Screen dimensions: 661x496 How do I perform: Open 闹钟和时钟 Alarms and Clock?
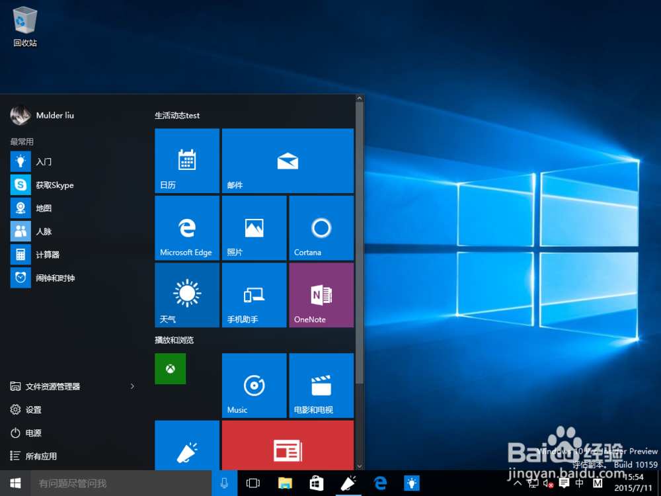point(42,278)
